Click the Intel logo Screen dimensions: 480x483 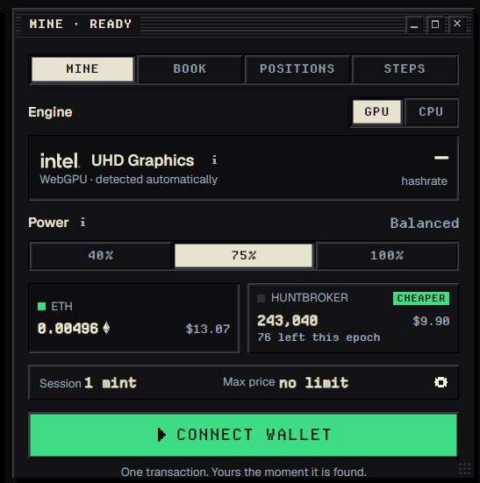pos(60,160)
